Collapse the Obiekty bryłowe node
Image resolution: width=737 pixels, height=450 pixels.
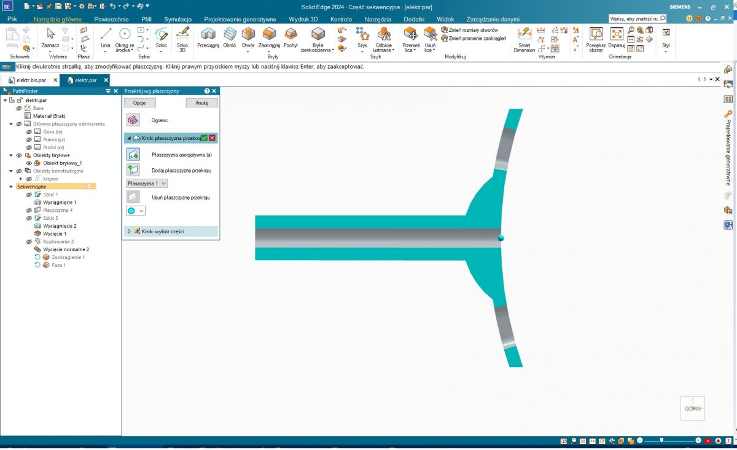click(x=12, y=155)
